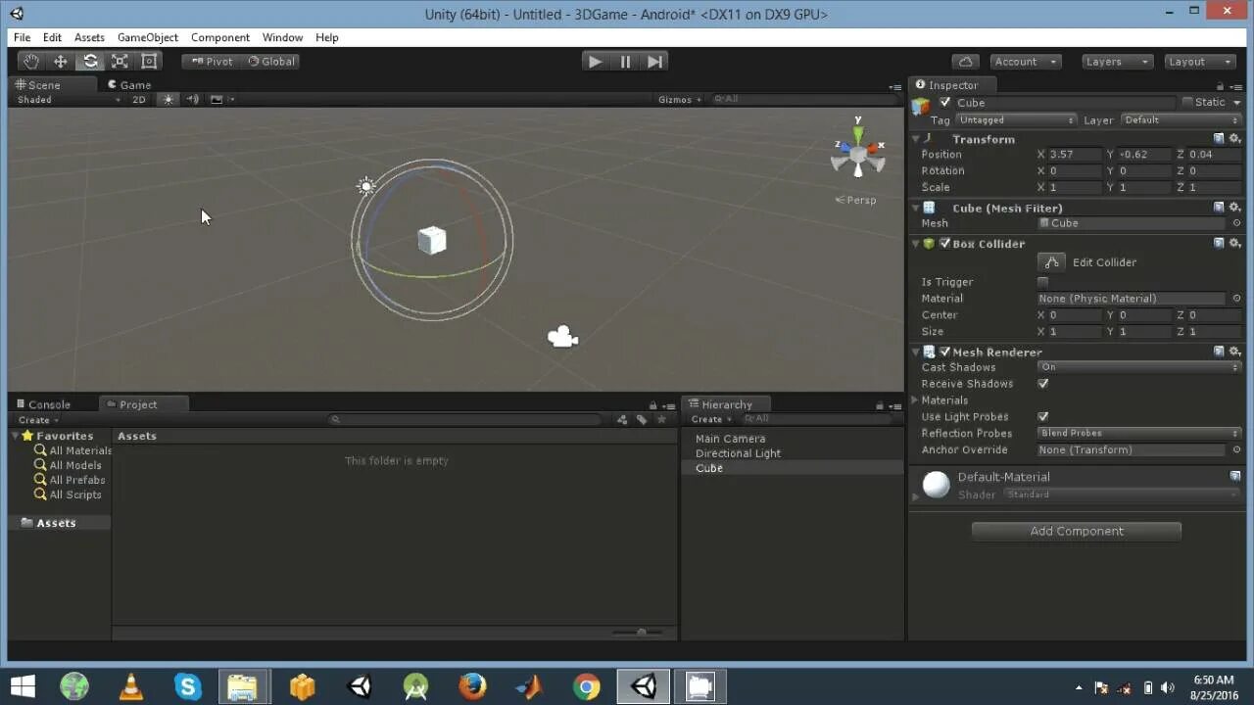Enable the Is Trigger checkbox
Screen dimensions: 1254x705
(1042, 282)
